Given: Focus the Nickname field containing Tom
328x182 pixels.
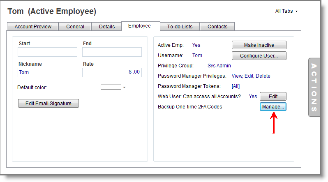Looking at the screenshot, I should click(47, 72).
